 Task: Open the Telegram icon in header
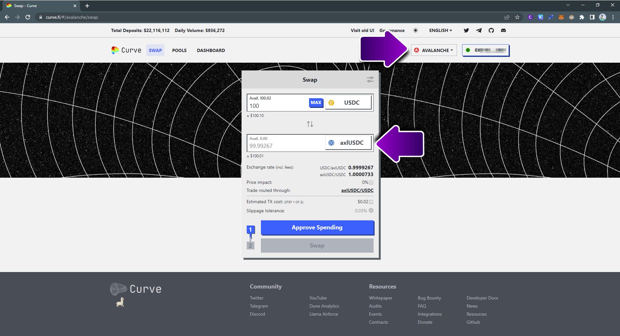click(x=479, y=30)
